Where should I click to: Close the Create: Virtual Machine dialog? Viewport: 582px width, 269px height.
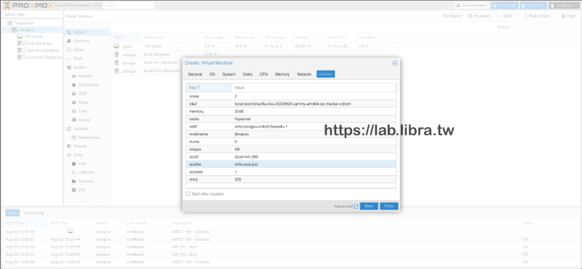pyautogui.click(x=394, y=63)
